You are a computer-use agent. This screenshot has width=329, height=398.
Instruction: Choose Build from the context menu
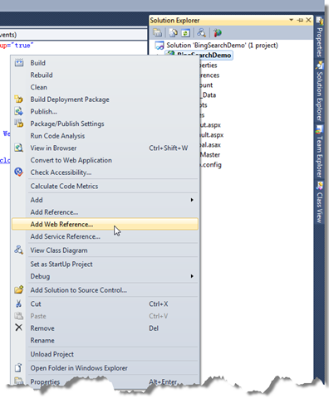click(105, 63)
